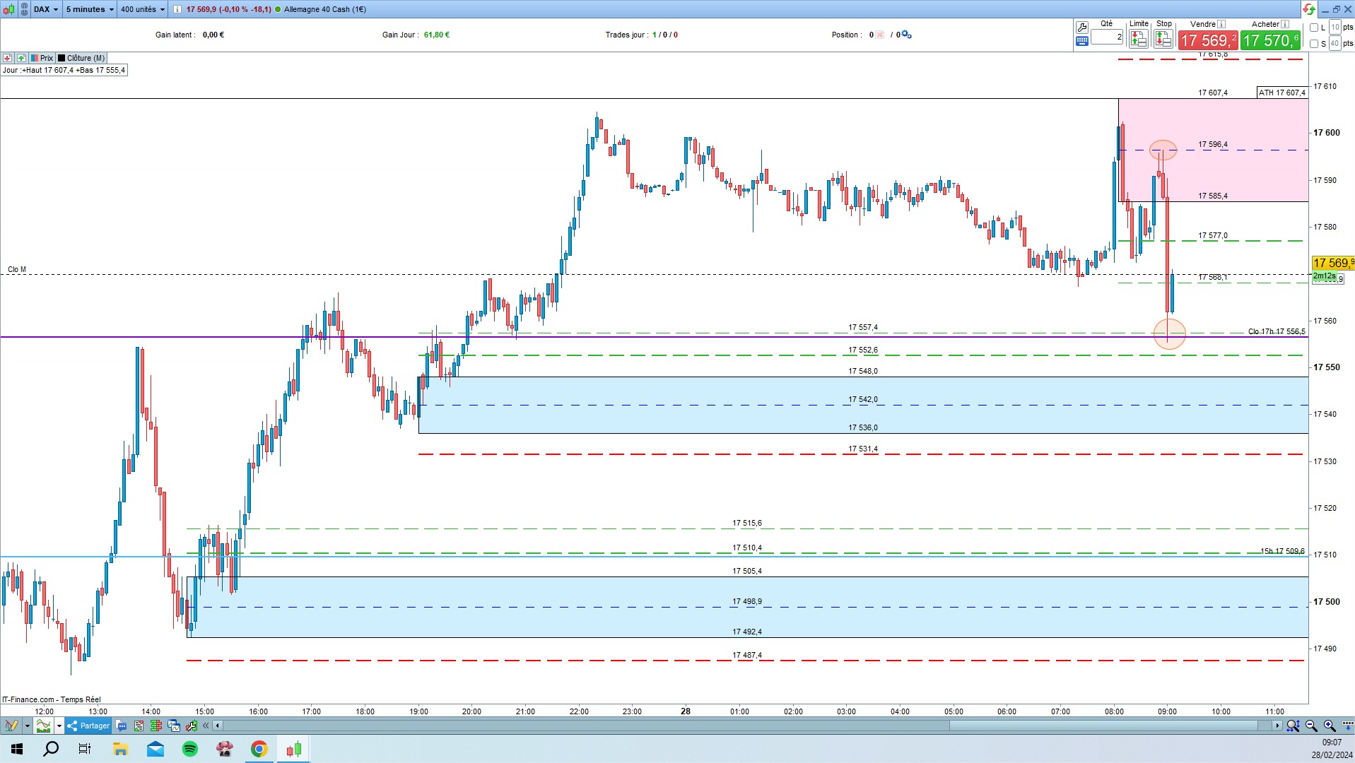Expand the 400 unités dropdown
The width and height of the screenshot is (1355, 763).
pyautogui.click(x=142, y=9)
